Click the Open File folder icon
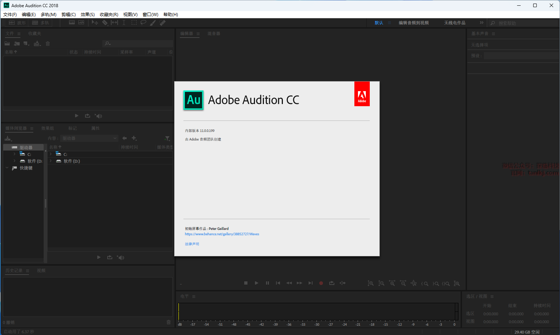 click(x=7, y=44)
